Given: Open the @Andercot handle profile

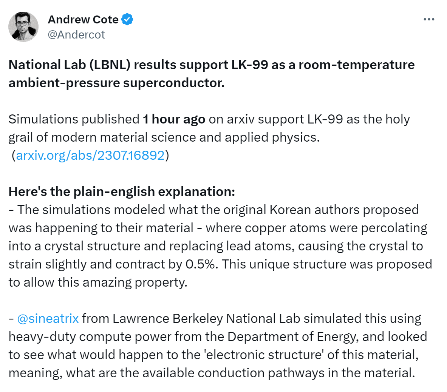Looking at the screenshot, I should (76, 34).
